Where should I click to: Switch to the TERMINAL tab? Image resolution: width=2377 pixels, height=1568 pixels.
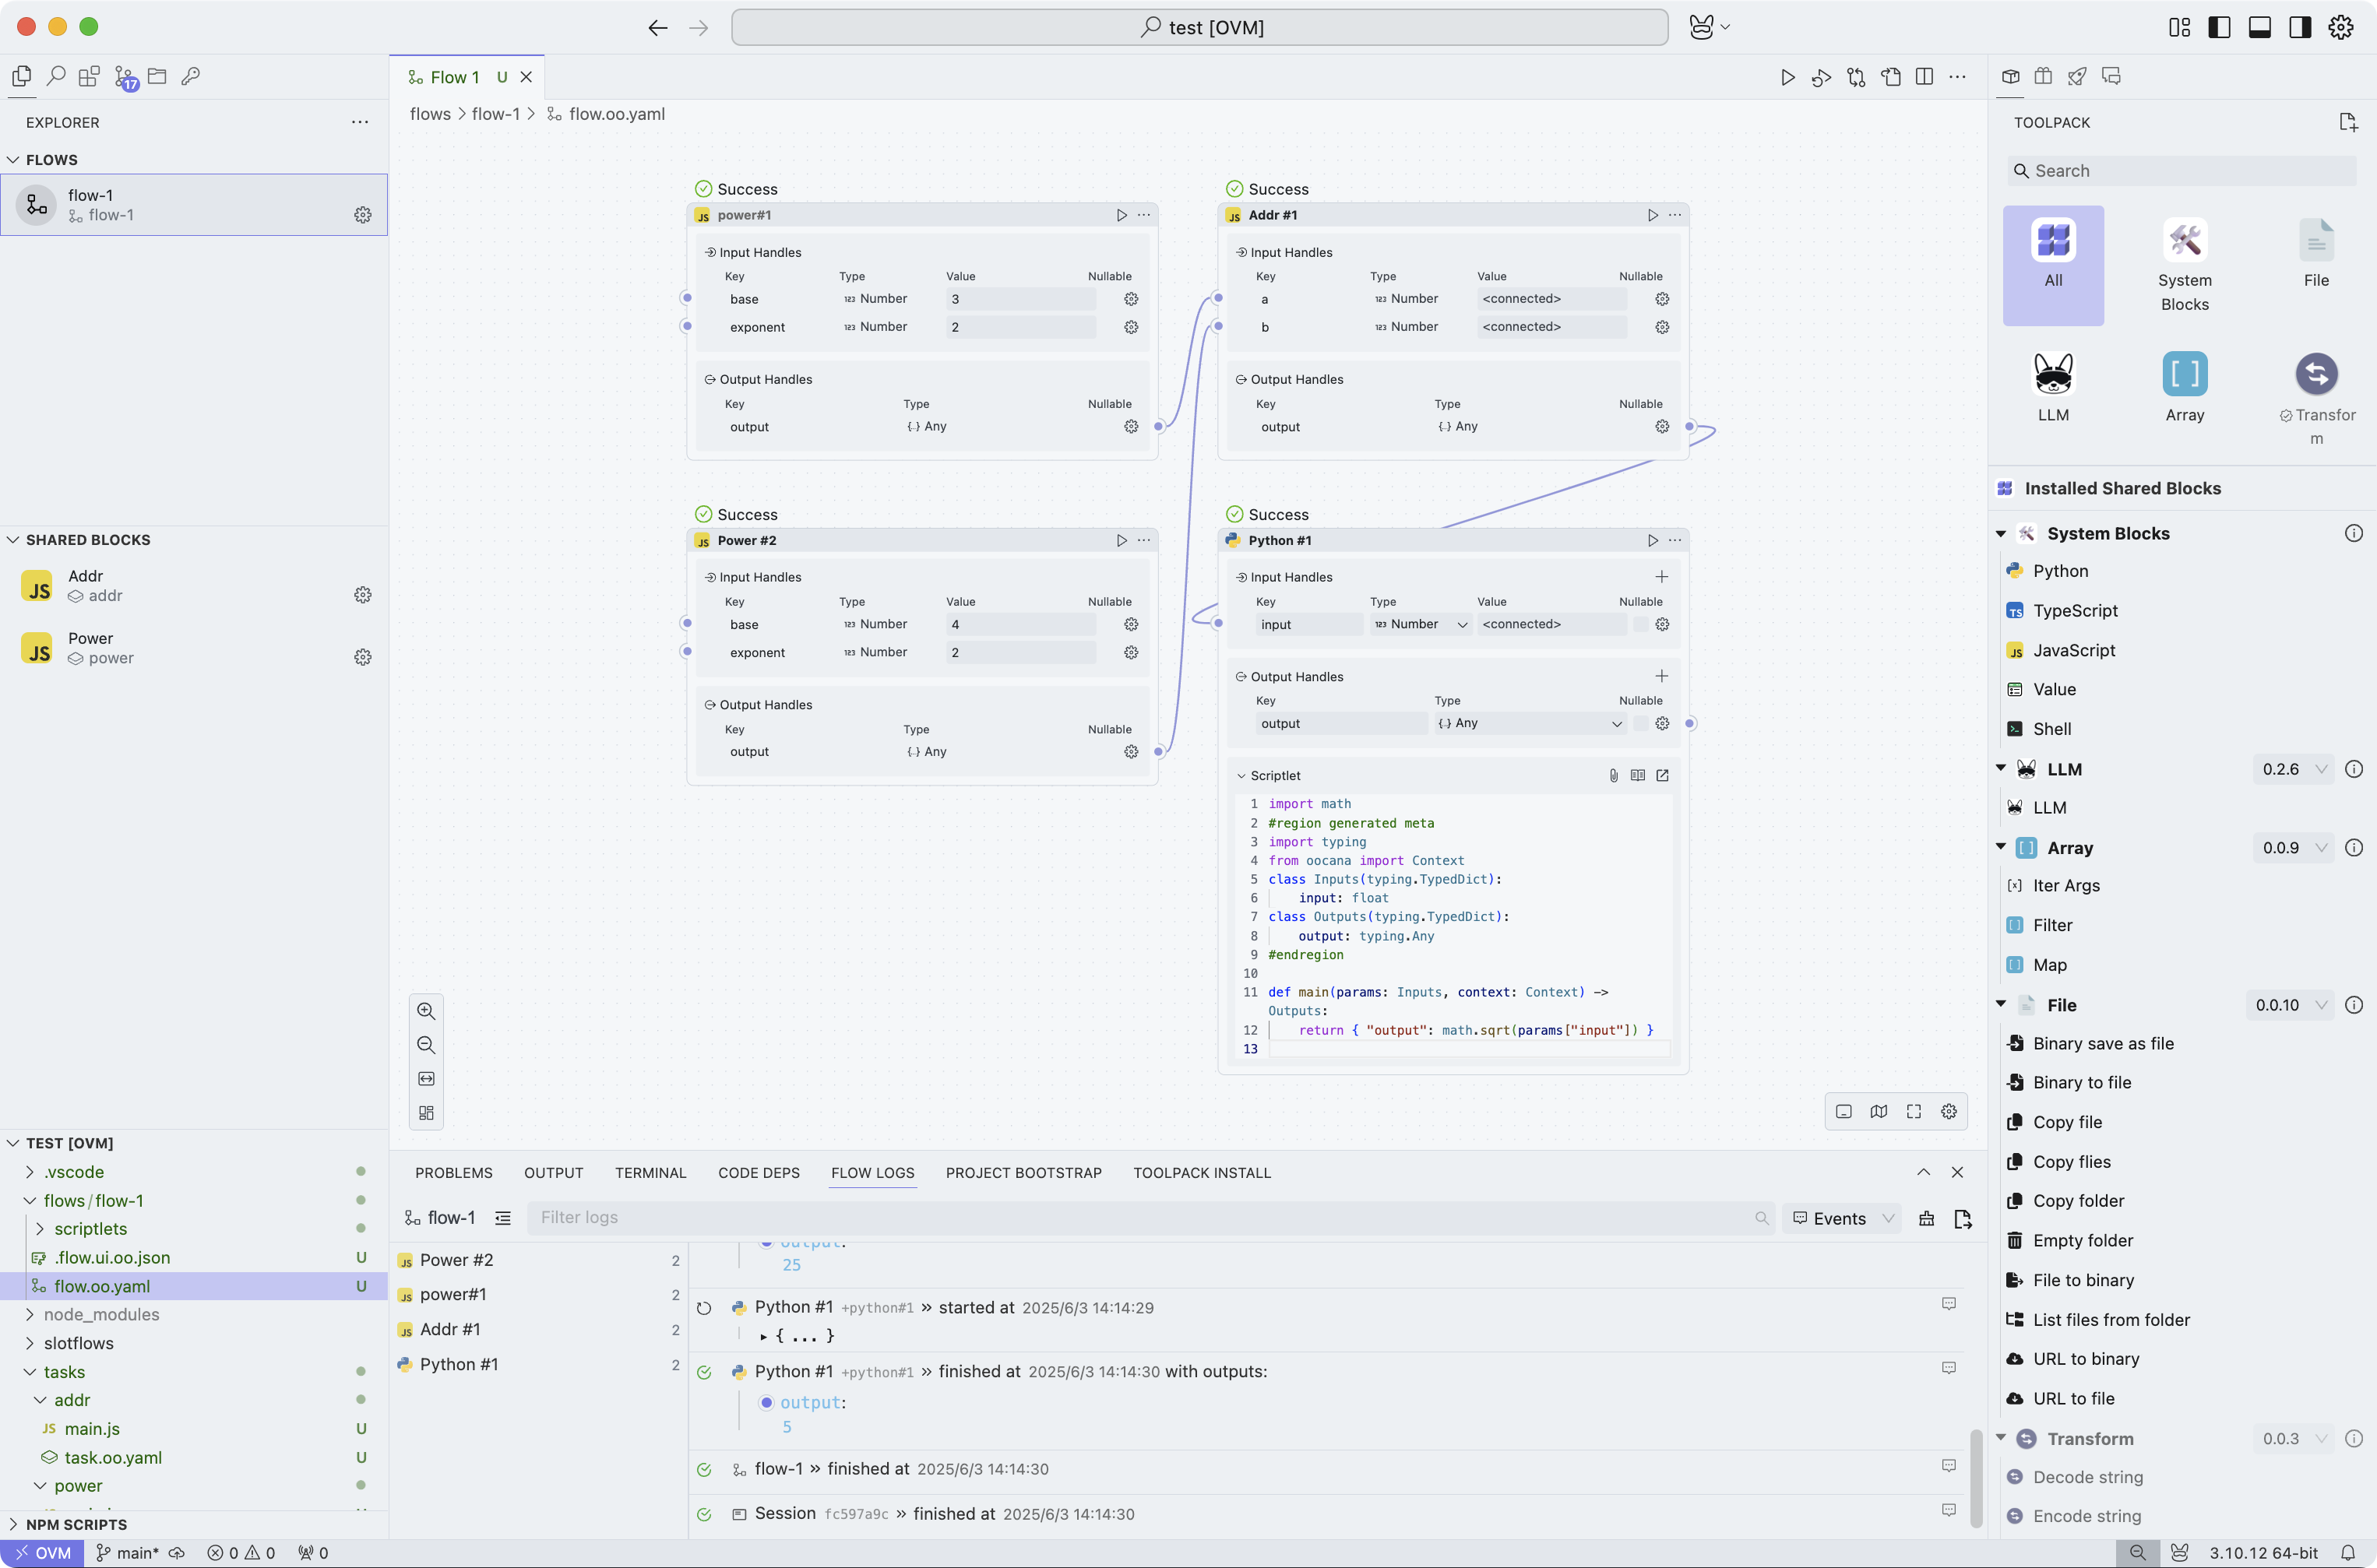(650, 1173)
